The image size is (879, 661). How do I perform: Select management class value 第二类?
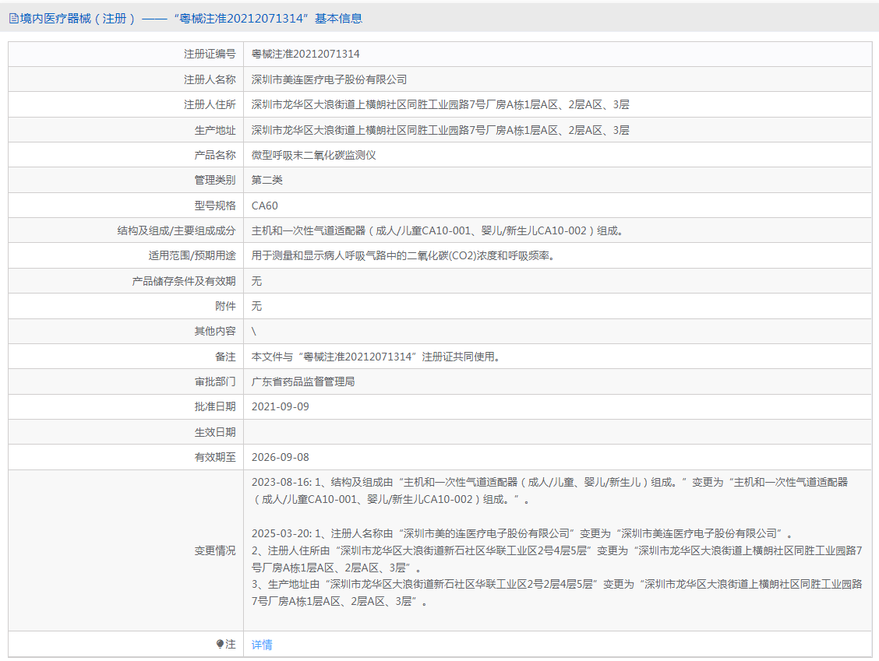click(267, 181)
